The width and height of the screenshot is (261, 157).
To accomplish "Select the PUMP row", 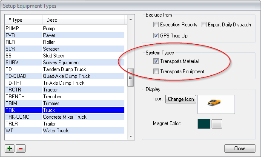I will 65,29.
